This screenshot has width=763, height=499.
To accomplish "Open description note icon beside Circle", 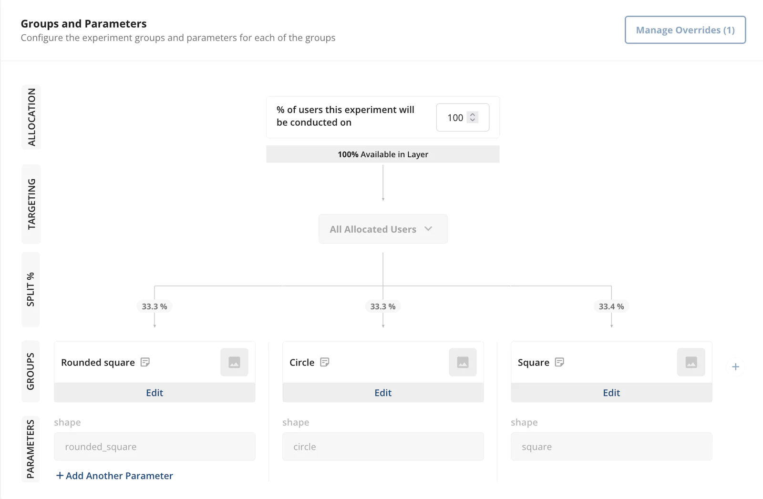I will click(325, 362).
